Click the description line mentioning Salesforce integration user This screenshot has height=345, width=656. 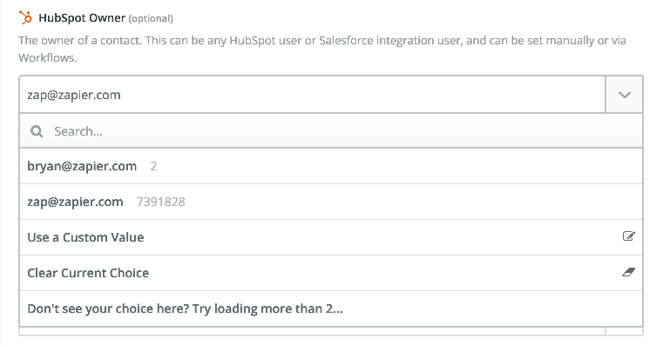(322, 41)
